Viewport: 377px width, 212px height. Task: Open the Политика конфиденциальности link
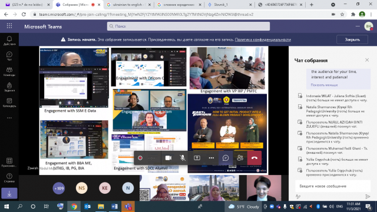[263, 39]
